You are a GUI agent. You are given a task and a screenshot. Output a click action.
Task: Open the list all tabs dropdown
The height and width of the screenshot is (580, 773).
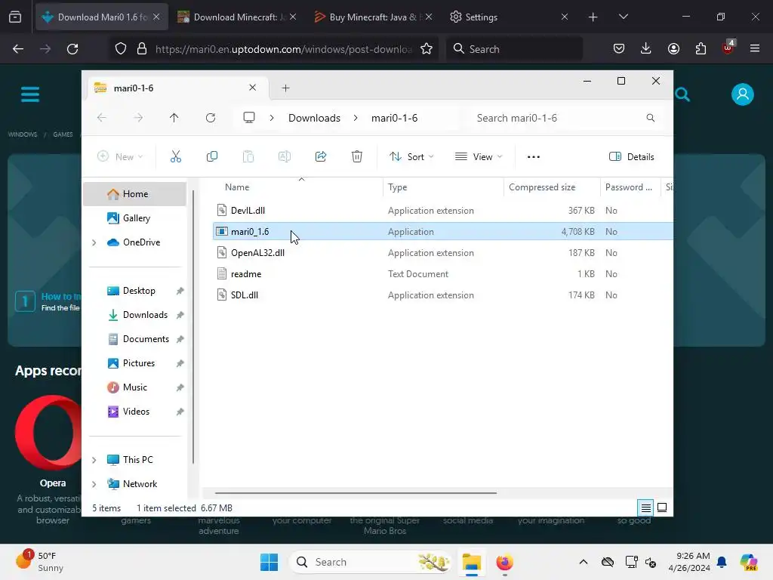(x=623, y=17)
